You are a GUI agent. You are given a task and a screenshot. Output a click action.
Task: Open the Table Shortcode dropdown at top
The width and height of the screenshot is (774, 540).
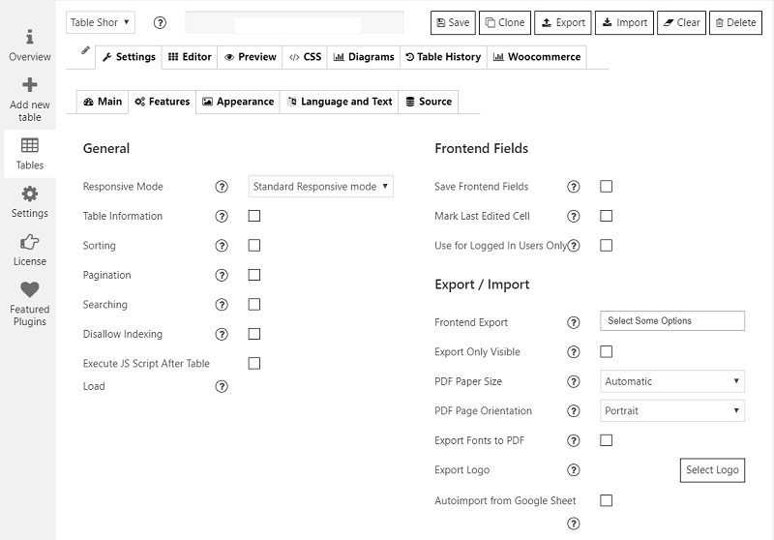click(x=101, y=22)
